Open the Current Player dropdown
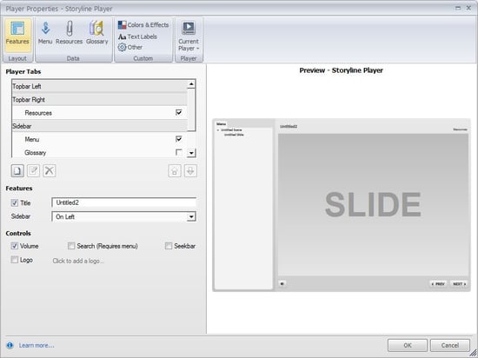Screen dimensions: 478x358 [189, 36]
